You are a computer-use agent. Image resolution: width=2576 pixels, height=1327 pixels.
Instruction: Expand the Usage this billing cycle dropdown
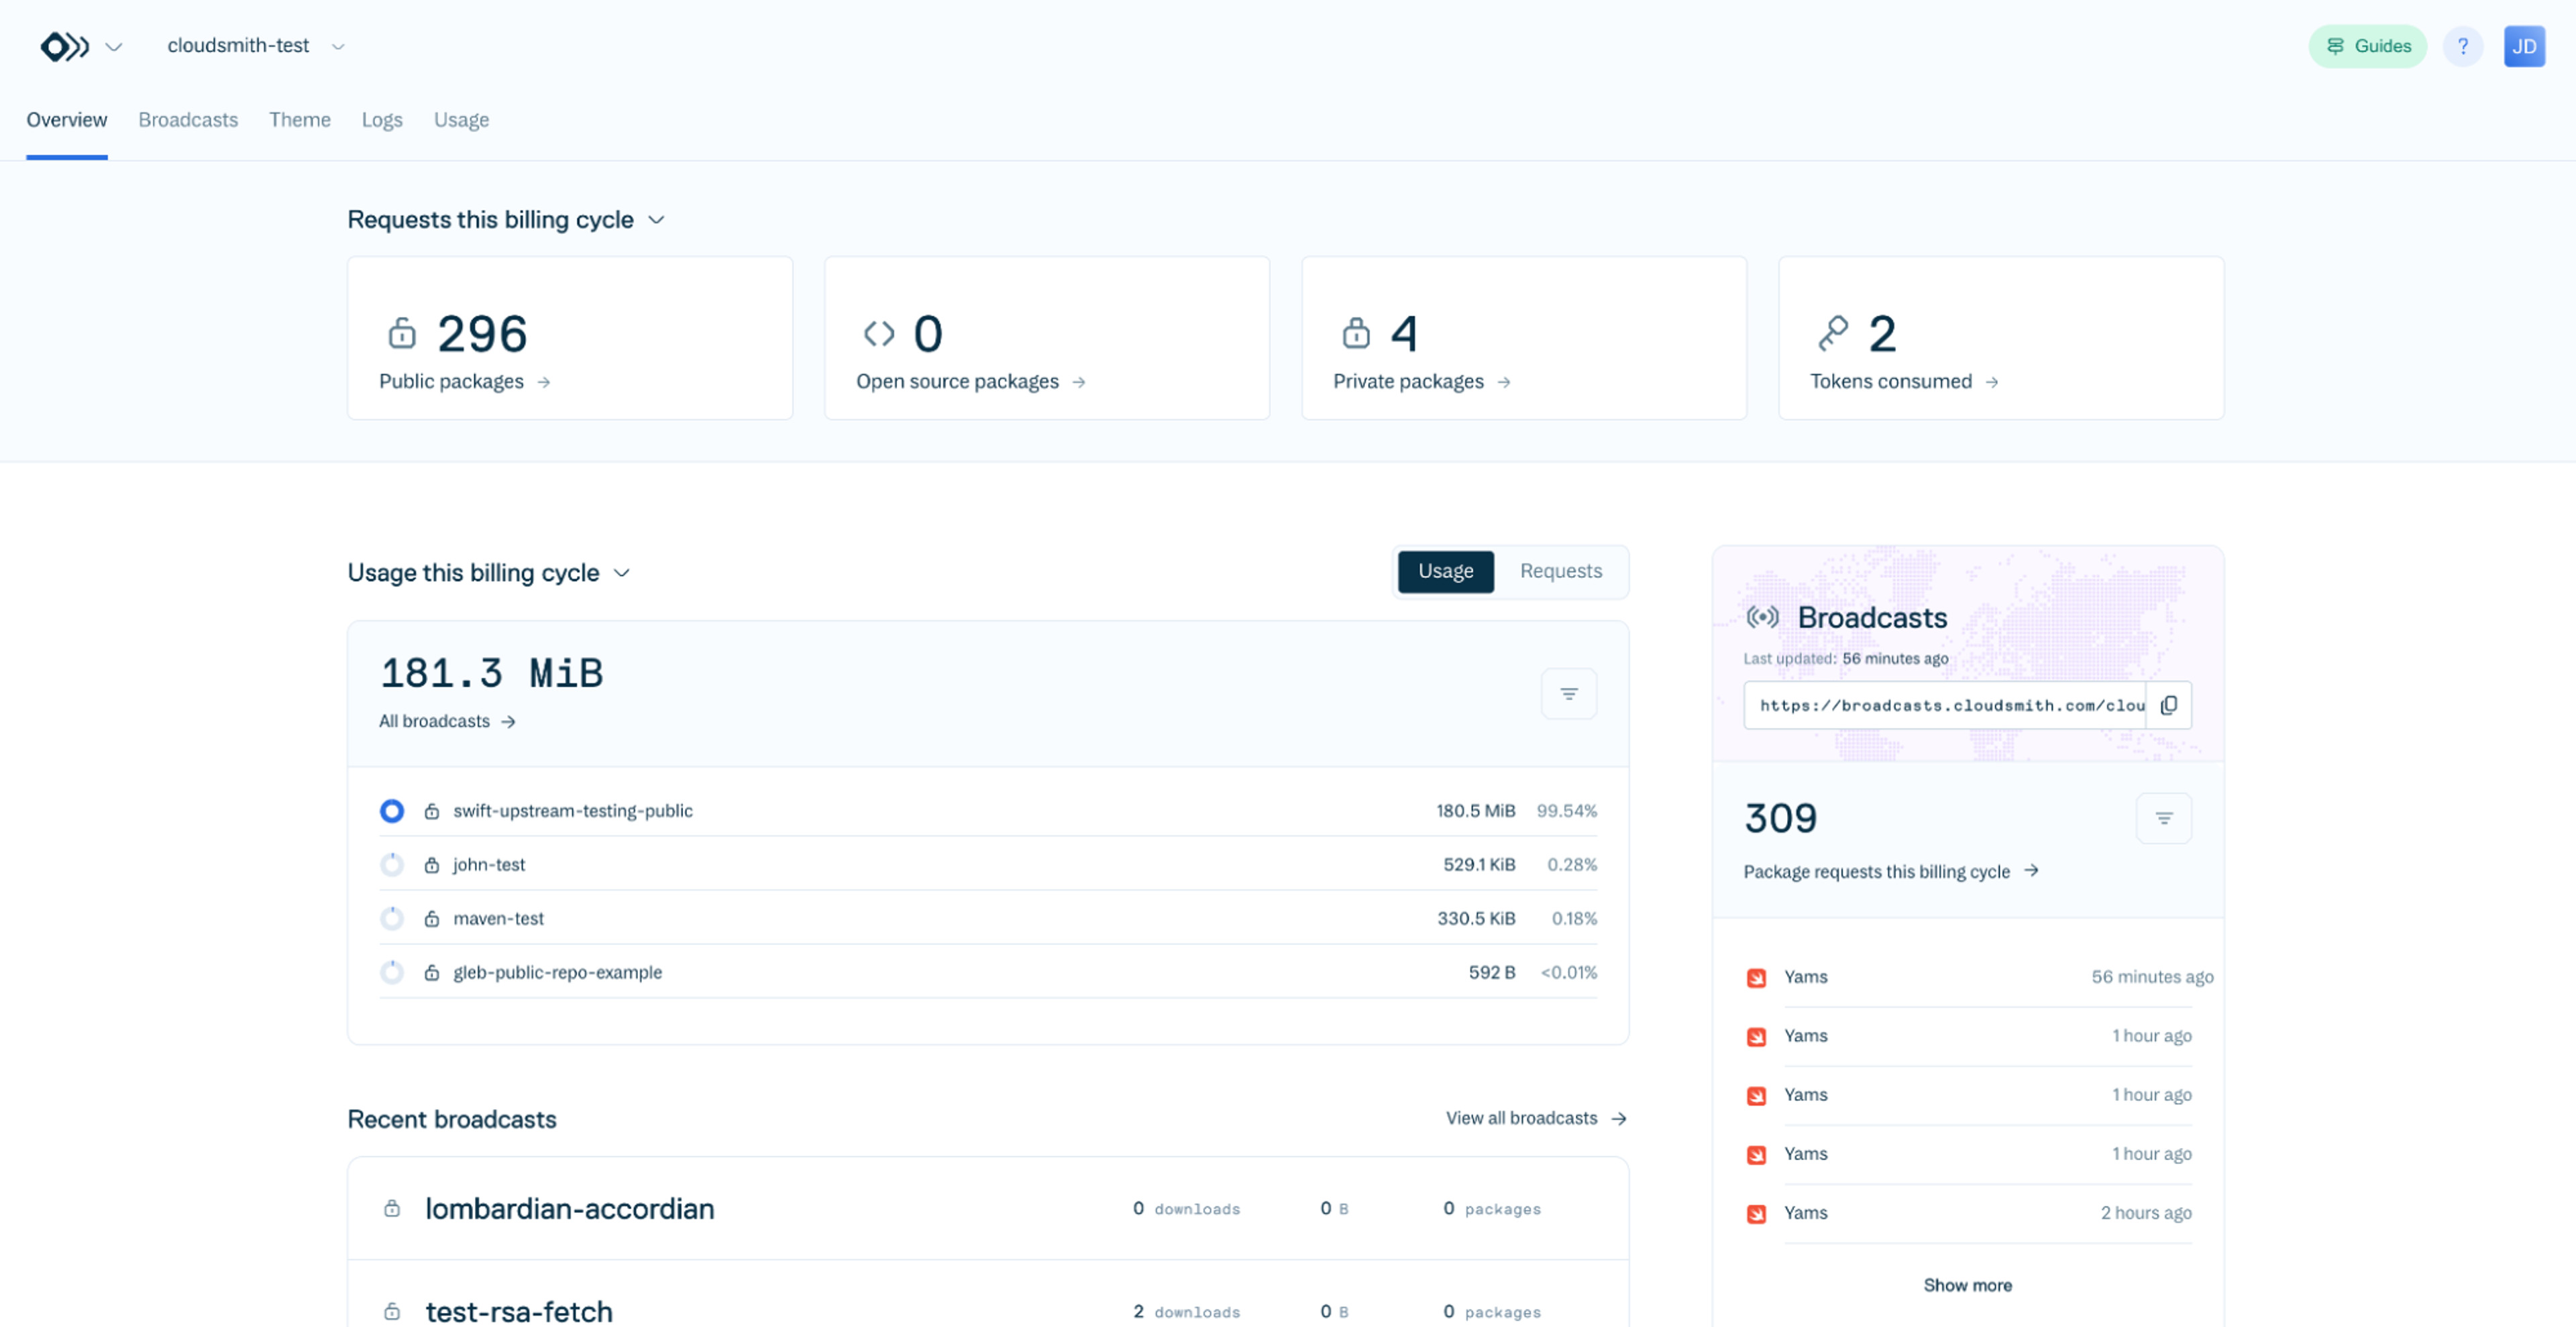(622, 573)
